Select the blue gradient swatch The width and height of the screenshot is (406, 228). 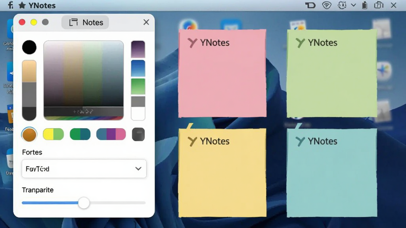point(138,68)
